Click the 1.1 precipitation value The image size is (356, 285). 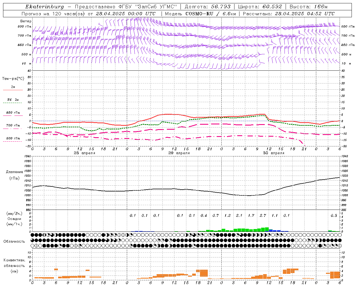pos(275,215)
